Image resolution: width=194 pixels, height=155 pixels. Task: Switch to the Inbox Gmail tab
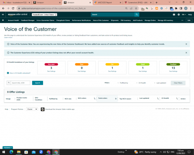point(16,3)
